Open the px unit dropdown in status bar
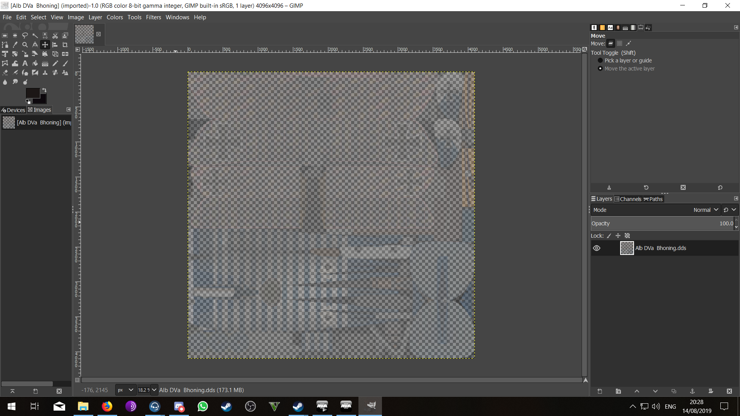This screenshot has width=740, height=416. [x=126, y=390]
